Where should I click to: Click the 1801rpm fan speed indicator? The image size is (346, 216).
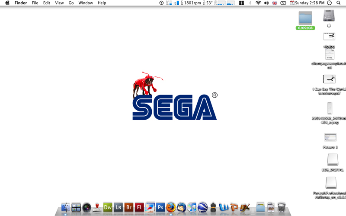click(x=191, y=3)
